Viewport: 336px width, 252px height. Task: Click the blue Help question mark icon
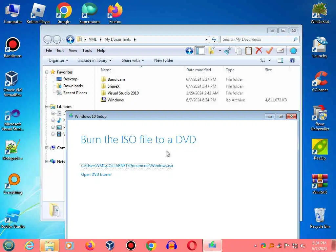pos(292,60)
